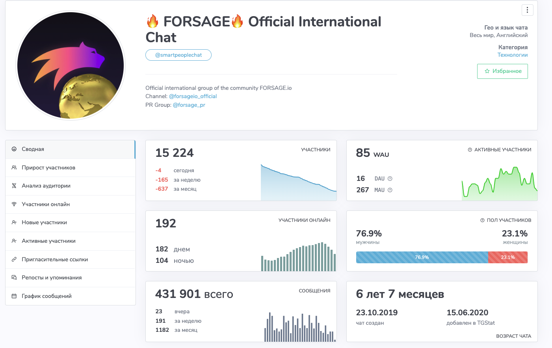The image size is (552, 348).
Task: Click the 15.06.2020 TGStat added date
Action: 467,313
